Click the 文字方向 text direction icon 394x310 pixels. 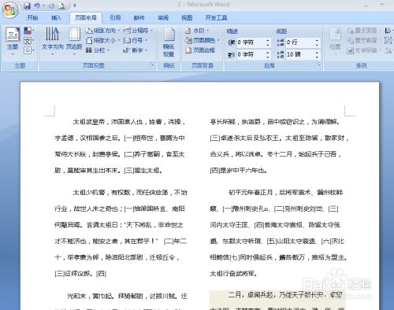[52, 40]
